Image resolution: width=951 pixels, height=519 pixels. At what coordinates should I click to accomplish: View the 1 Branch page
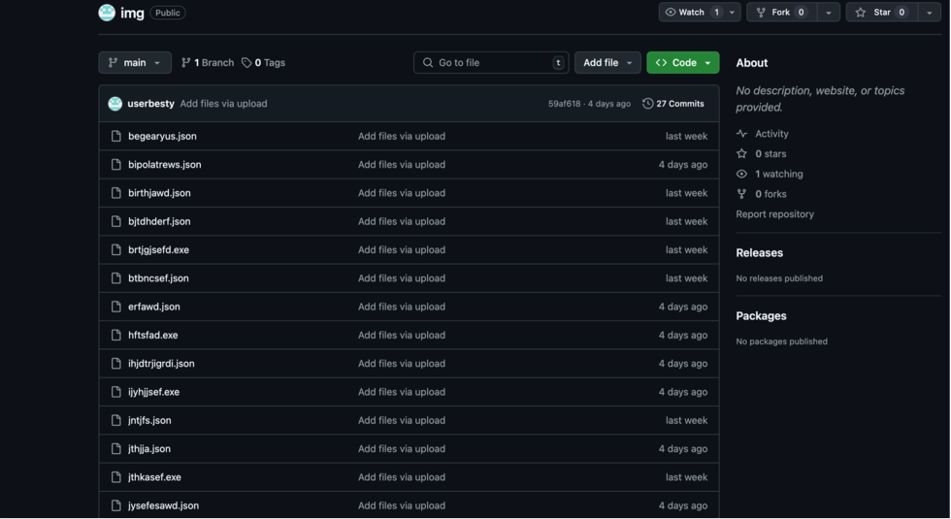click(x=208, y=63)
